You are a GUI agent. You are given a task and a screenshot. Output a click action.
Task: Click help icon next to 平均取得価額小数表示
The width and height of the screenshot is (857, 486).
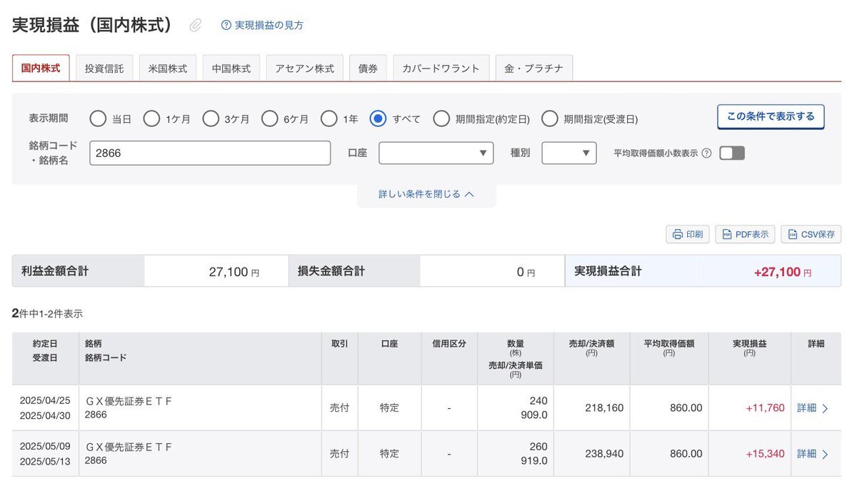pyautogui.click(x=706, y=153)
